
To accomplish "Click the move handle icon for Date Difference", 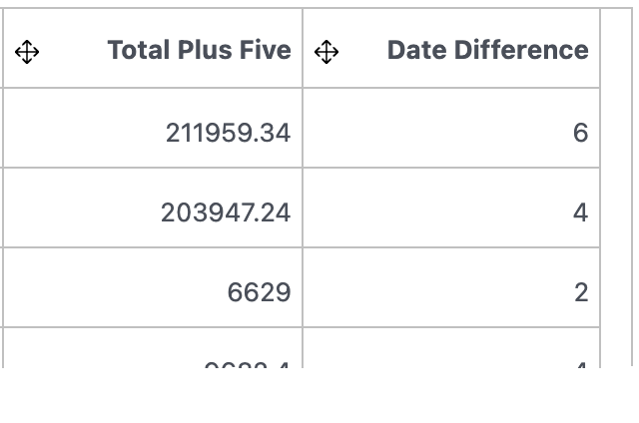I will (326, 52).
